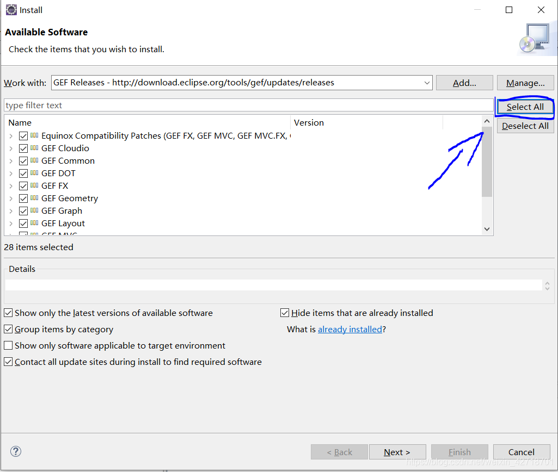Screen dimensions: 558x472
Task: Open the Work with site dropdown
Action: click(x=427, y=83)
